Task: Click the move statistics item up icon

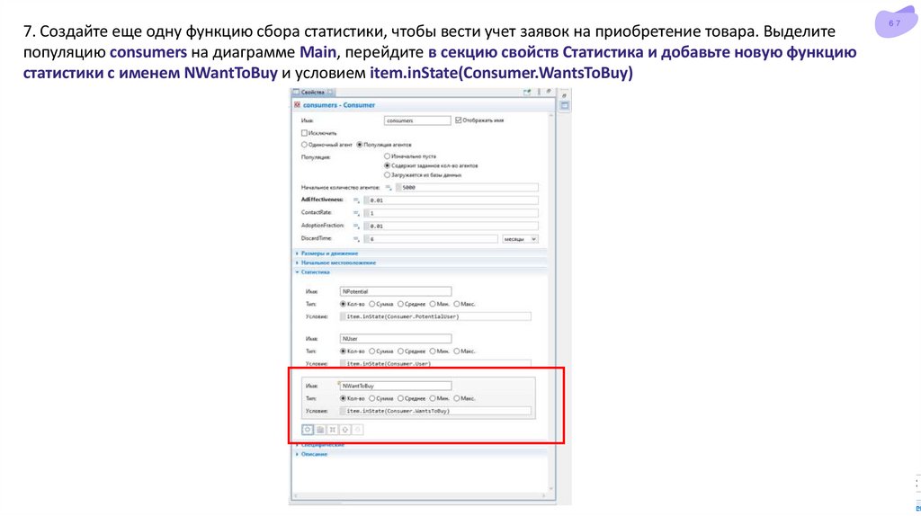Action: point(345,430)
